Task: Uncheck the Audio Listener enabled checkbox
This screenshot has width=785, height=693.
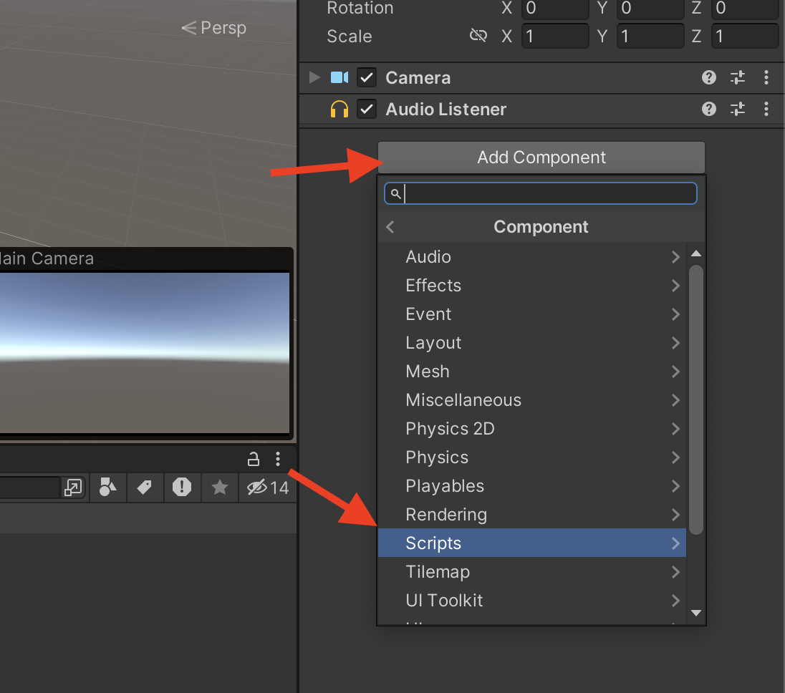Action: [x=366, y=109]
